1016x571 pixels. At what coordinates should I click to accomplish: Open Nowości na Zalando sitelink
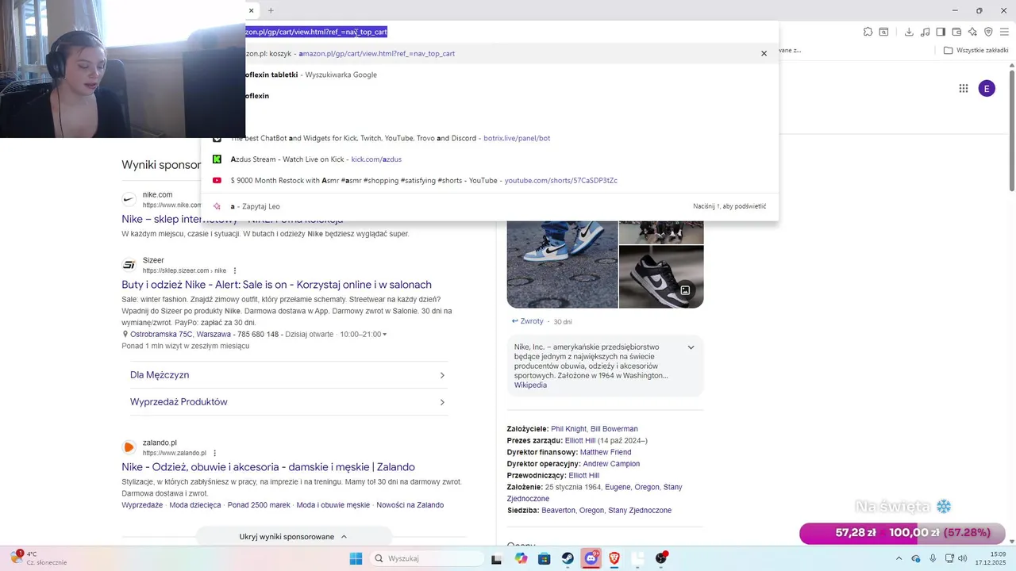click(410, 505)
